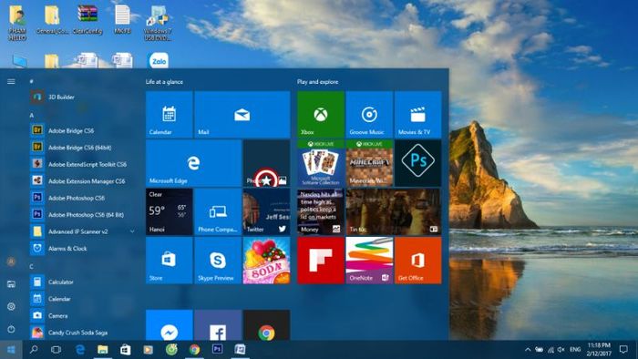Open taskbar search
Screen dimensions: 638x359
point(34,349)
